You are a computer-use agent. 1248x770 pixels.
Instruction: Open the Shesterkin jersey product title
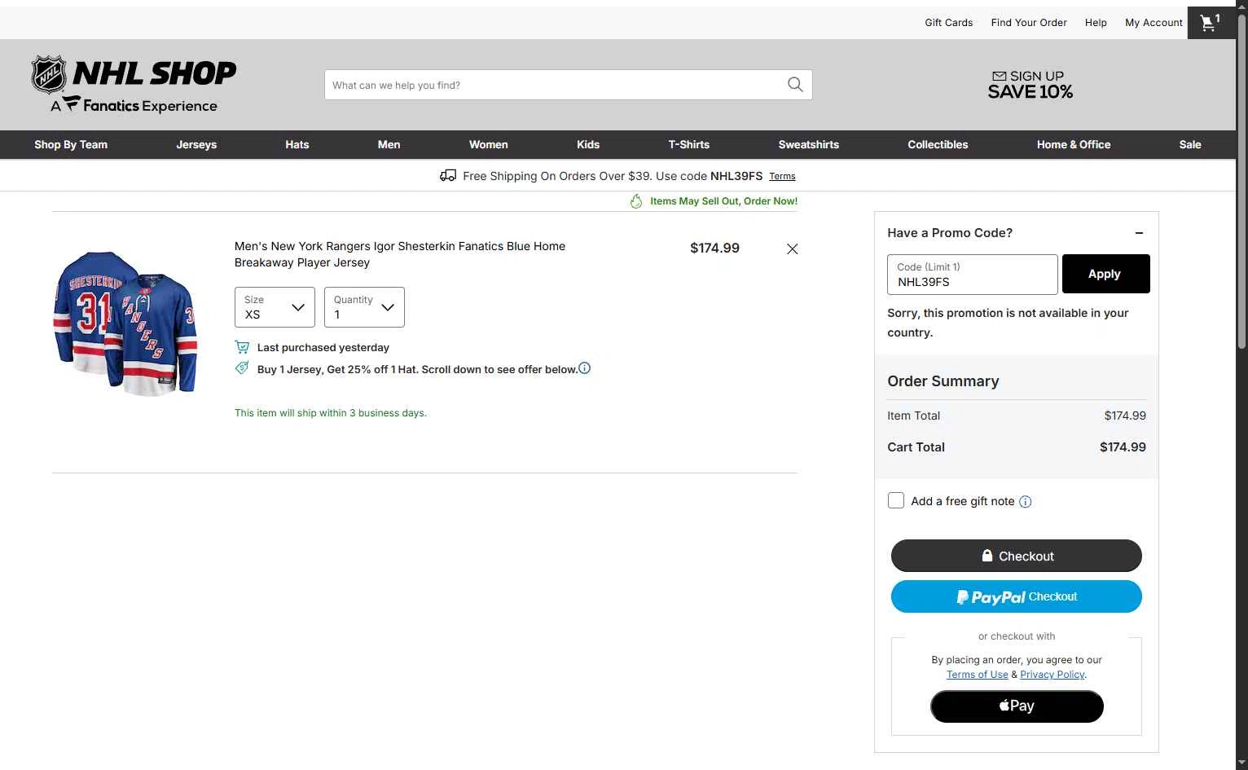point(400,254)
